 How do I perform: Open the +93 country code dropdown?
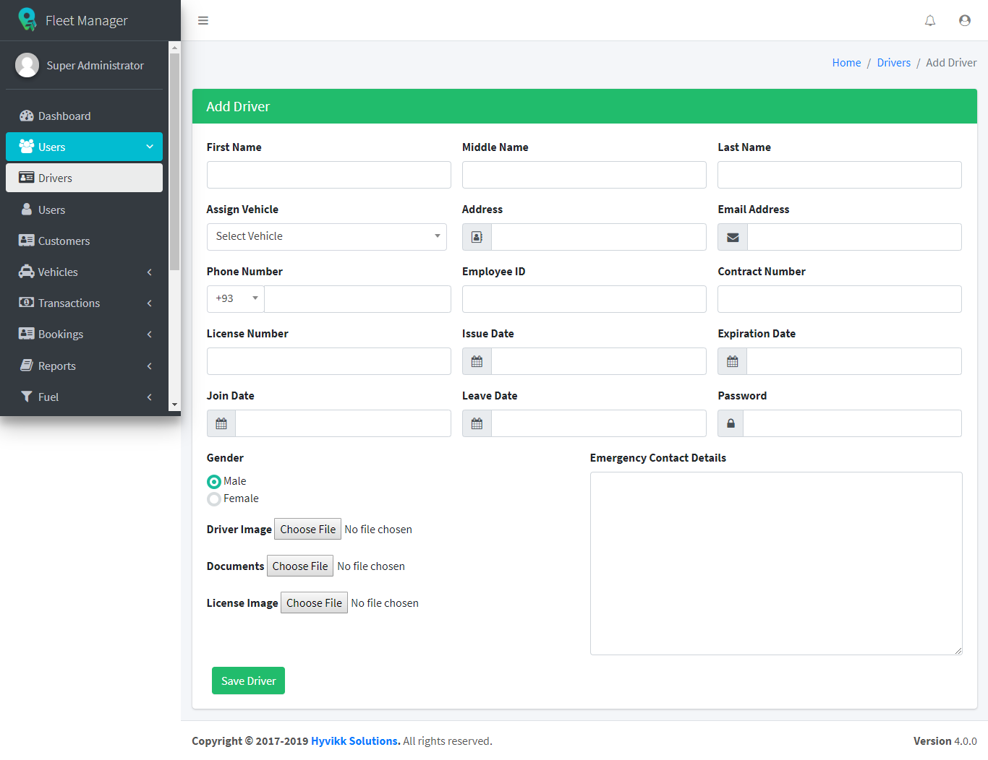[x=236, y=299]
